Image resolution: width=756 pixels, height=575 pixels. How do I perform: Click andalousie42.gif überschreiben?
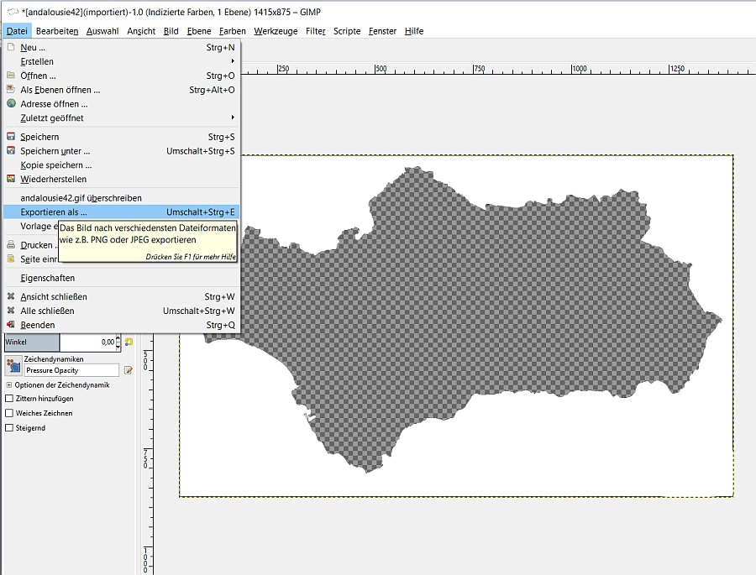tap(81, 197)
